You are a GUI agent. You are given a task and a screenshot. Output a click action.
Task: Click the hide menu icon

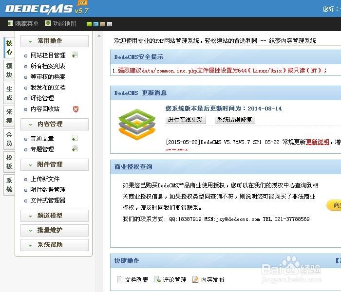[10, 23]
